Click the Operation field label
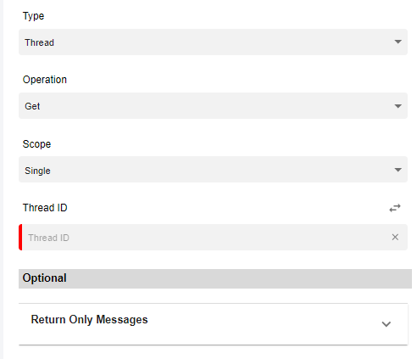The width and height of the screenshot is (417, 359). [45, 80]
